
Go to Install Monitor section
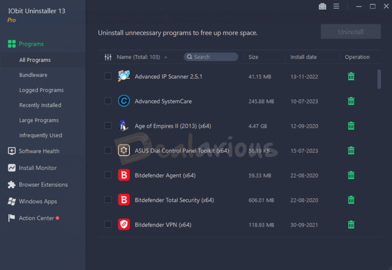38,168
